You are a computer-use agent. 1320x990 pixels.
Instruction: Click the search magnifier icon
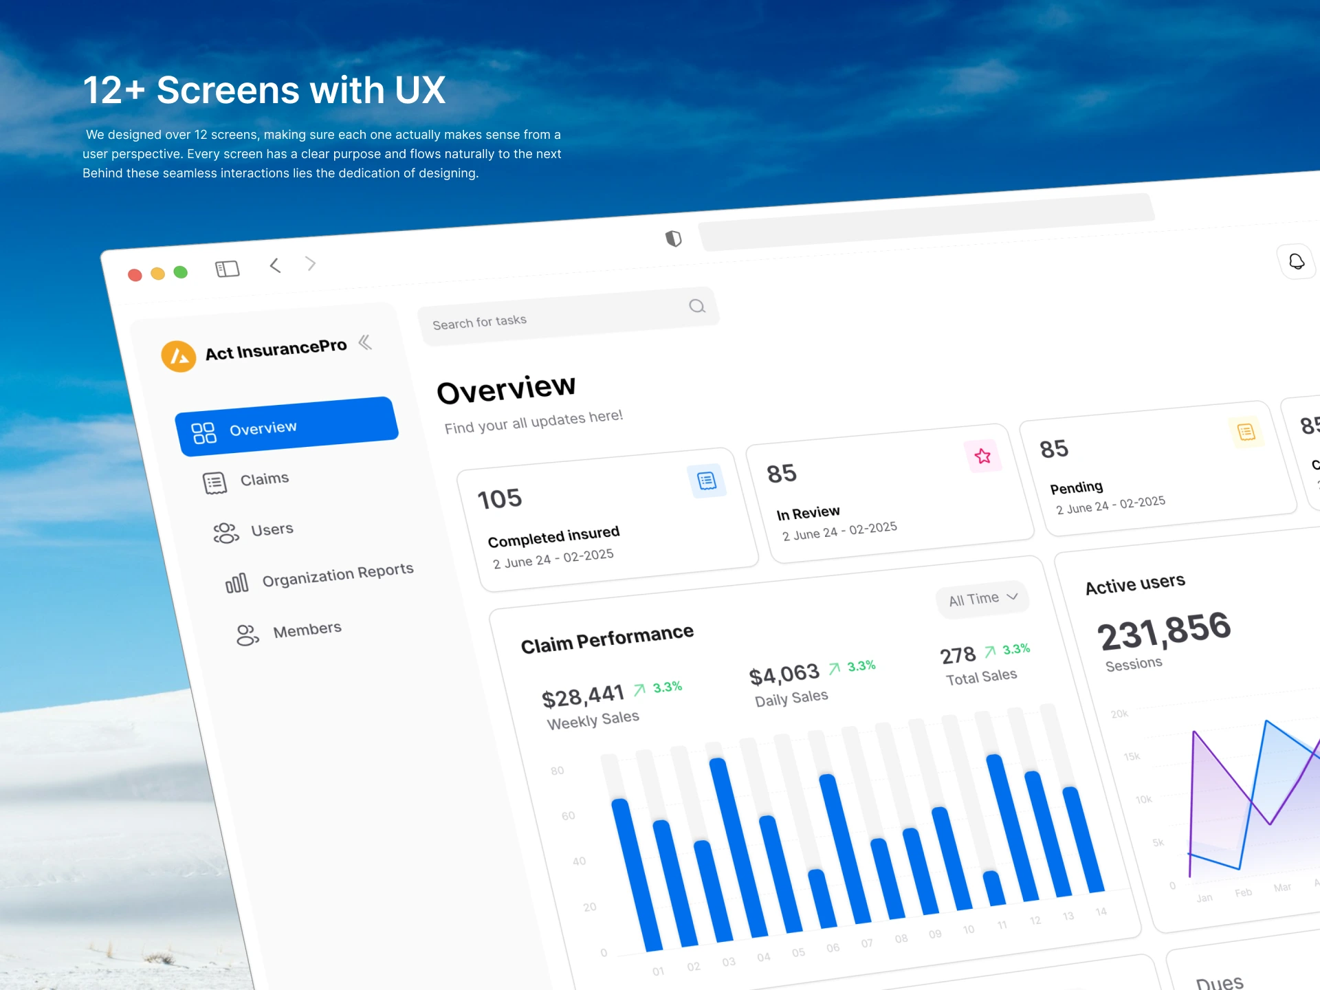click(x=696, y=306)
